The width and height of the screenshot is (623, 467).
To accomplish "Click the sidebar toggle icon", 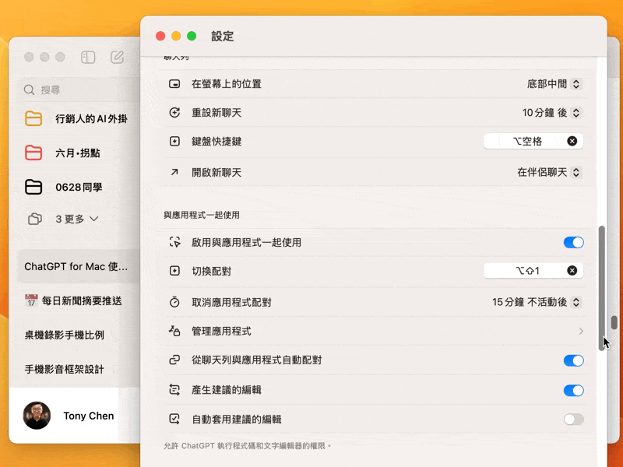I will [x=88, y=57].
